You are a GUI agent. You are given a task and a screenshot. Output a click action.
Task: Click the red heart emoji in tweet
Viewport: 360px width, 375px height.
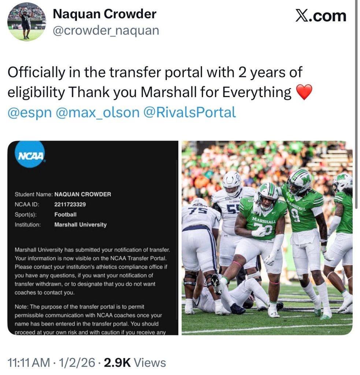tap(304, 92)
